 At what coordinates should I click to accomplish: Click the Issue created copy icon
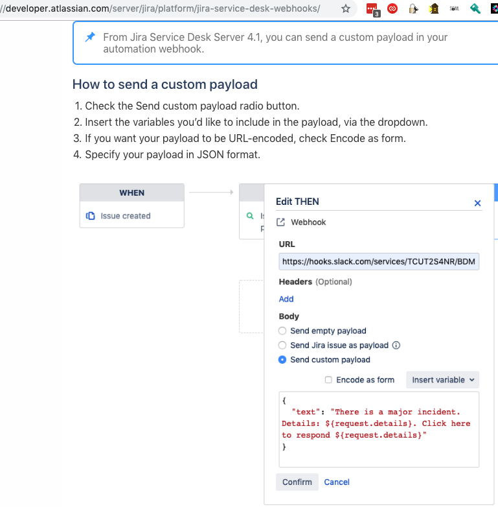coord(91,216)
